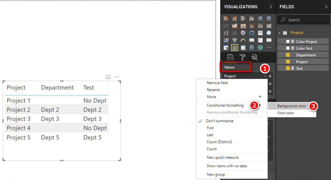This screenshot has width=331, height=180.
Task: Select the Waterfall chart visualization
Action: (226, 33)
